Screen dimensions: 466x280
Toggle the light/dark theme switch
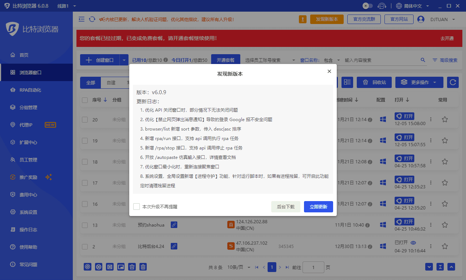coord(368,6)
